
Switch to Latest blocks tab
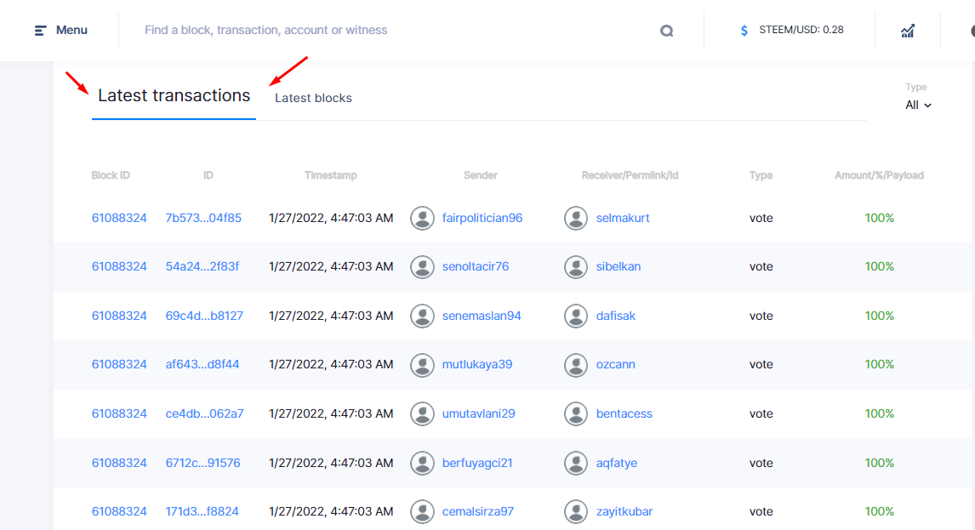pos(313,98)
